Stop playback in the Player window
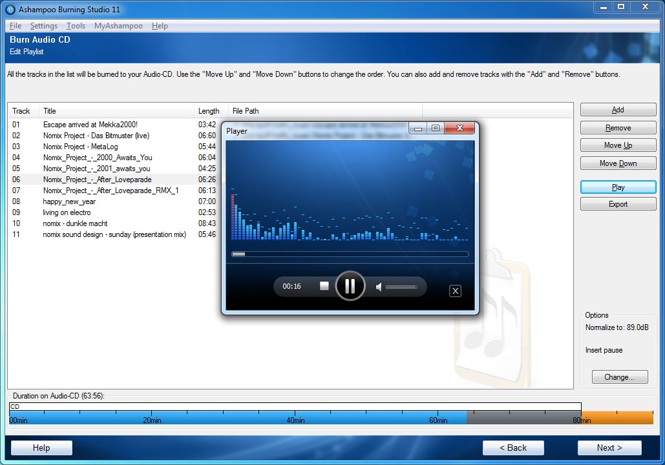665x465 pixels. point(324,286)
